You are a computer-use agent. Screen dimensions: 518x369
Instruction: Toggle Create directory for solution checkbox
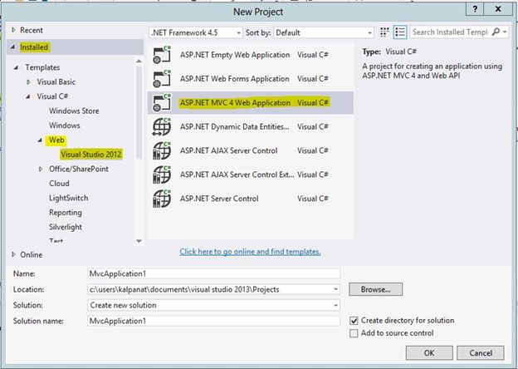pos(354,321)
